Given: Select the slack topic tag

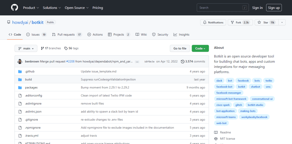Looking at the screenshot, I should [219, 81].
